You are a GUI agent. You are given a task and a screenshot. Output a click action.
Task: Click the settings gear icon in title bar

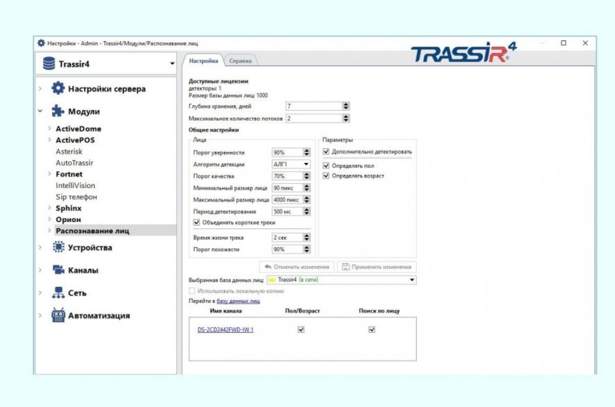(41, 43)
